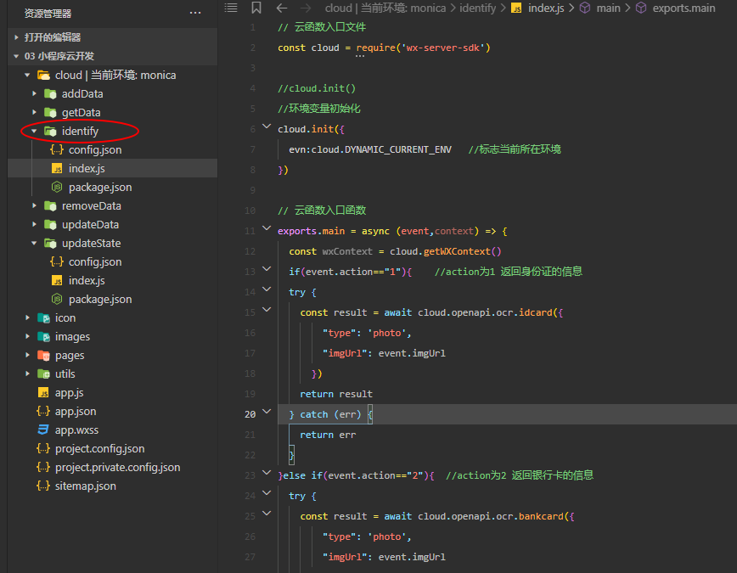737x573 pixels.
Task: Click the images folder icon
Action: click(x=43, y=336)
